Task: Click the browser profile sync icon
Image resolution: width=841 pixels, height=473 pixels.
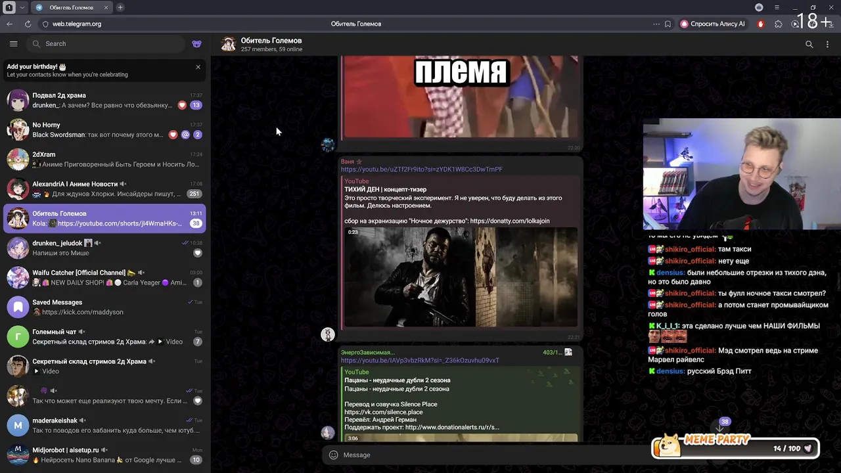Action: [x=759, y=7]
